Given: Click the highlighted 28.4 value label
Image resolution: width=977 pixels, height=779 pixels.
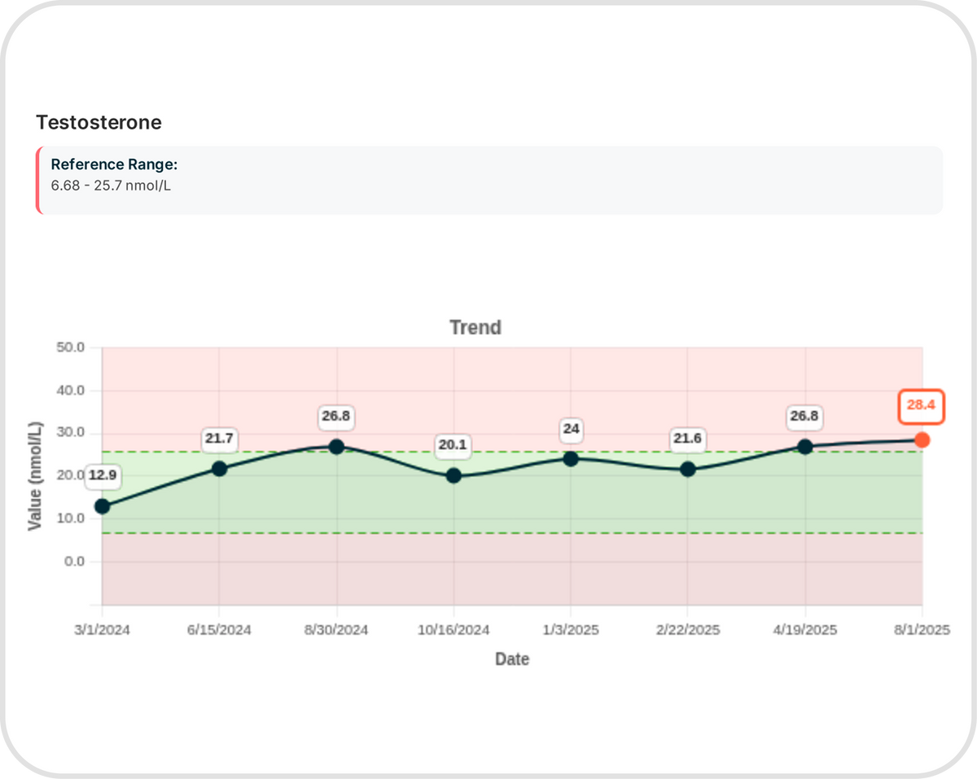Looking at the screenshot, I should click(x=922, y=407).
